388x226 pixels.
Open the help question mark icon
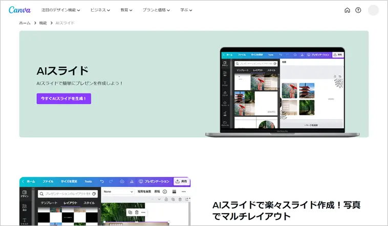click(x=358, y=10)
